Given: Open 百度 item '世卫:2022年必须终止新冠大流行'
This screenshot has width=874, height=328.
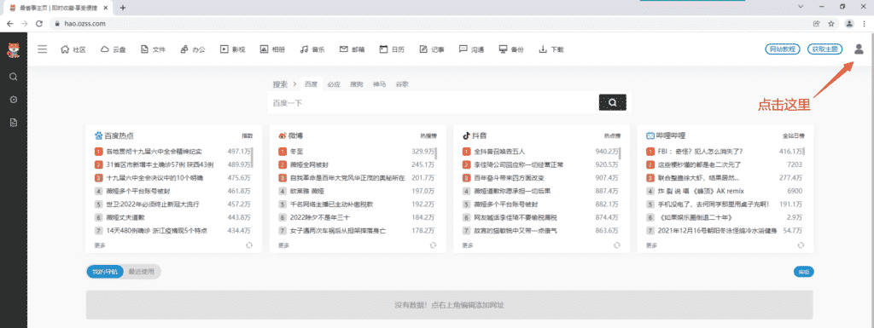Looking at the screenshot, I should point(153,204).
